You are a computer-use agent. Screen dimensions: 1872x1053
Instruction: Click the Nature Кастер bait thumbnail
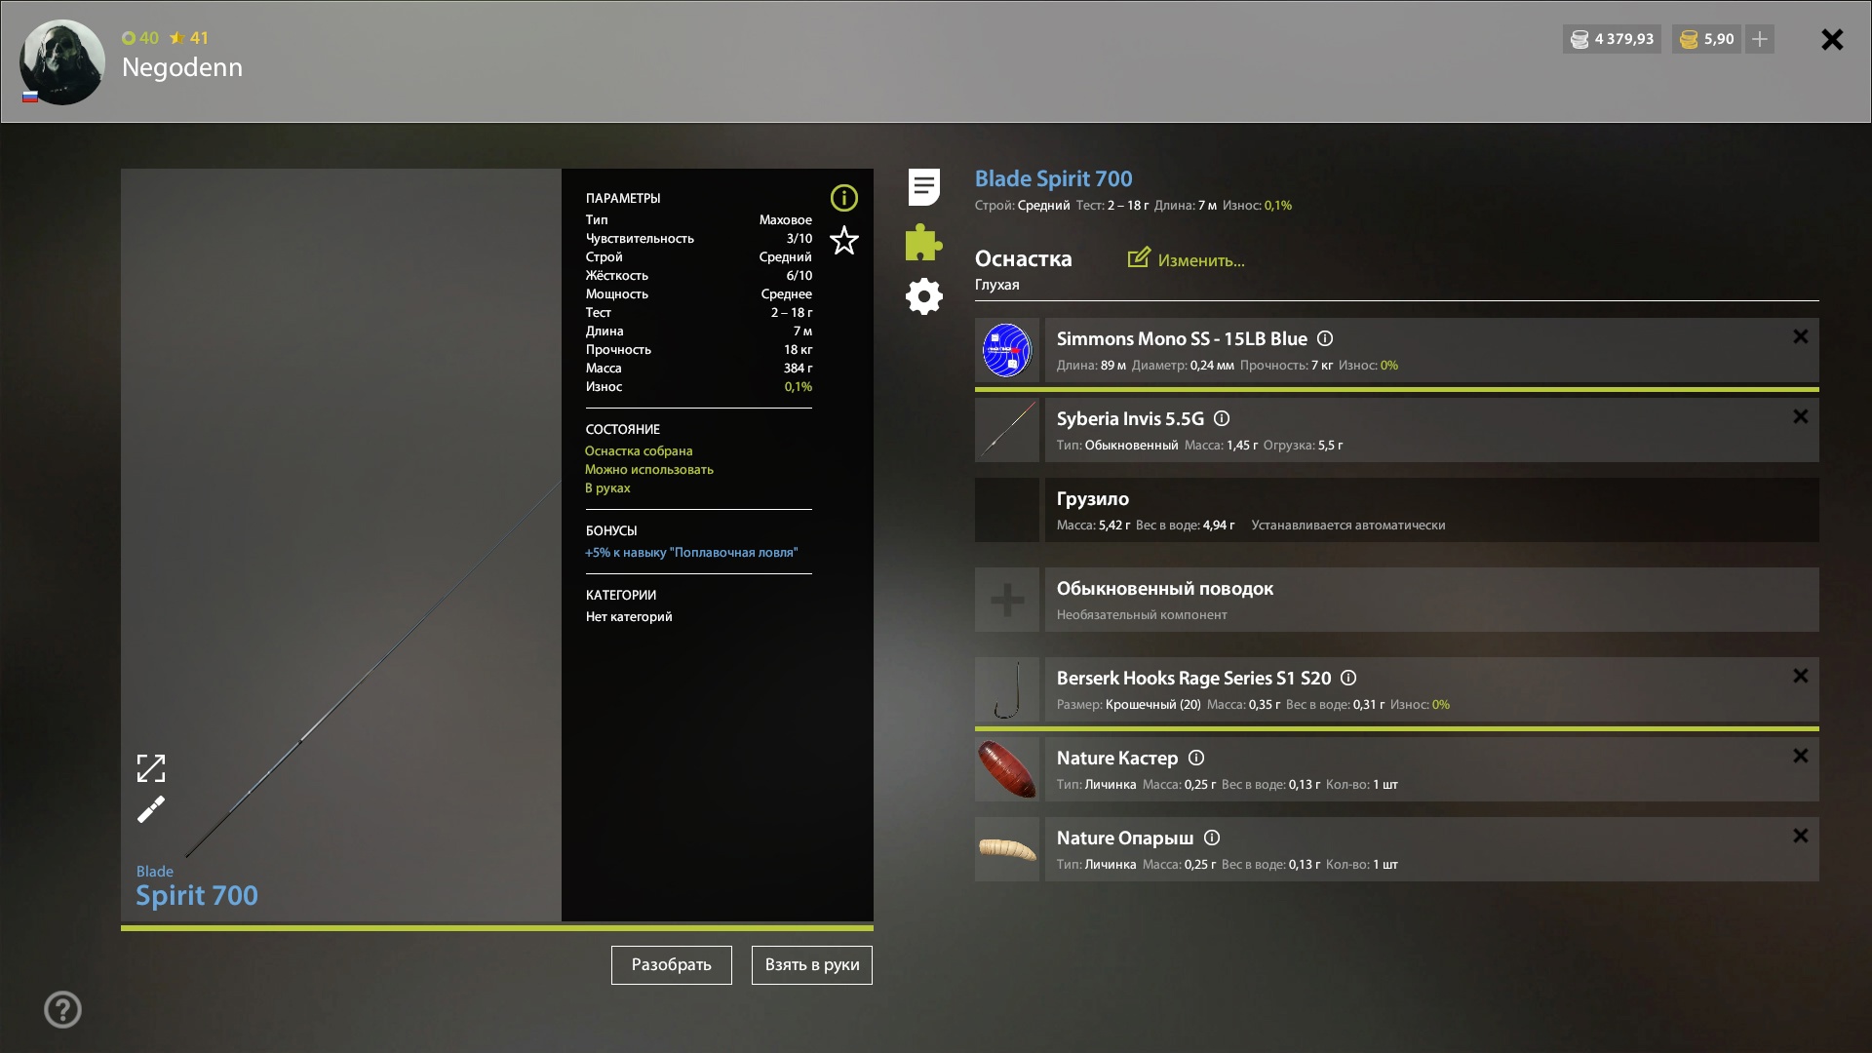click(x=1007, y=769)
